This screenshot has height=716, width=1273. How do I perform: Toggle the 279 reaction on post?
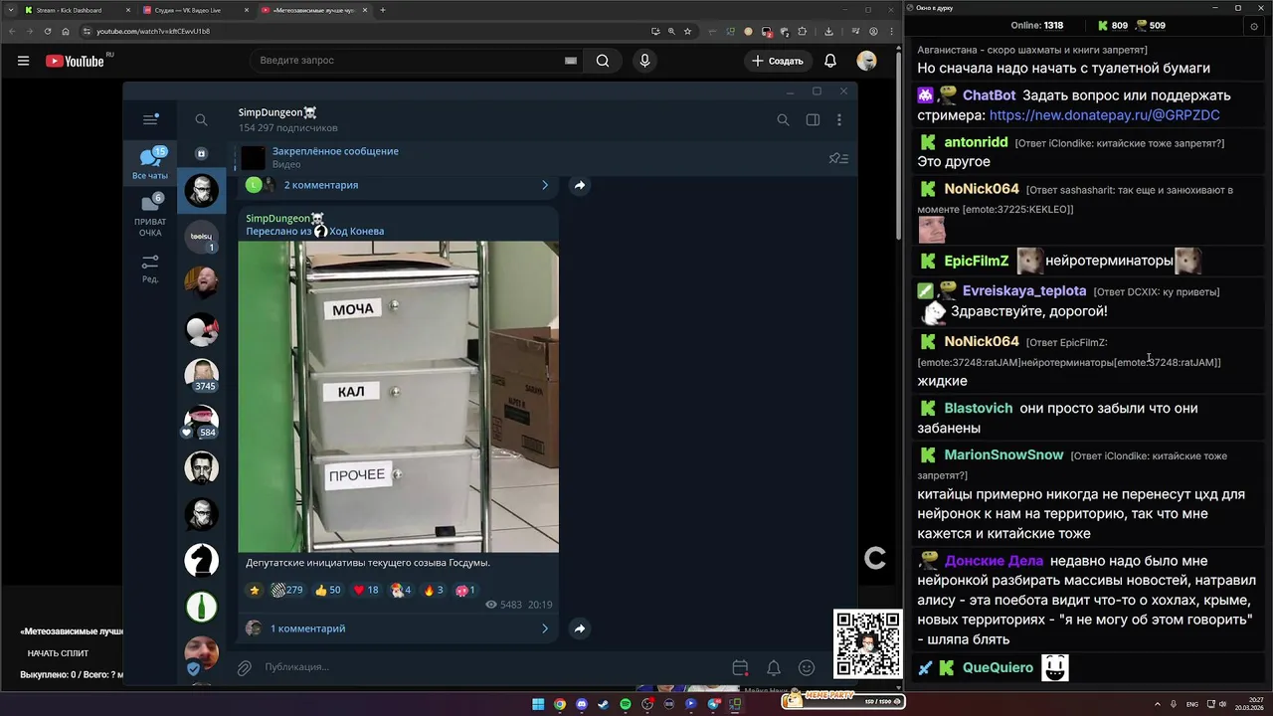pos(287,590)
